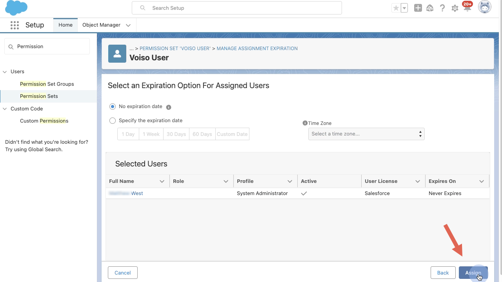This screenshot has height=282, width=502.
Task: Switch to the Object Manager tab
Action: pos(102,25)
